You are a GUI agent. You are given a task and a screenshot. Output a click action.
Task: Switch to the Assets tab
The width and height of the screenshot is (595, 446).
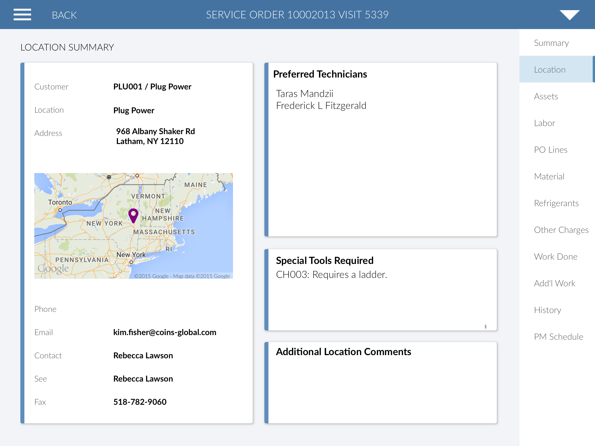[x=557, y=96]
